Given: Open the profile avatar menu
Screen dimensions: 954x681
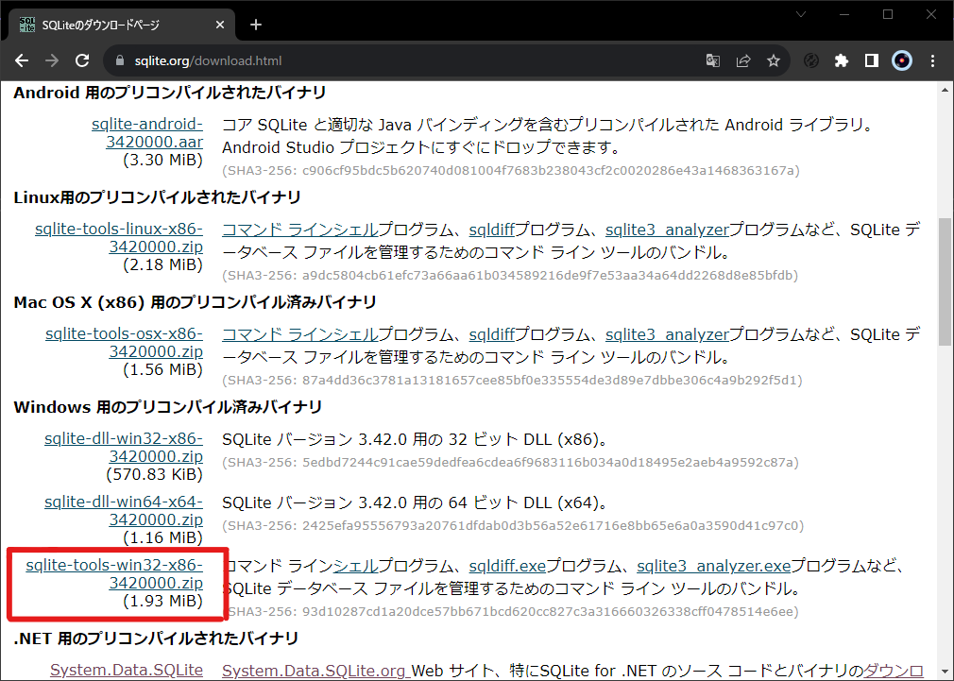Looking at the screenshot, I should 902,60.
